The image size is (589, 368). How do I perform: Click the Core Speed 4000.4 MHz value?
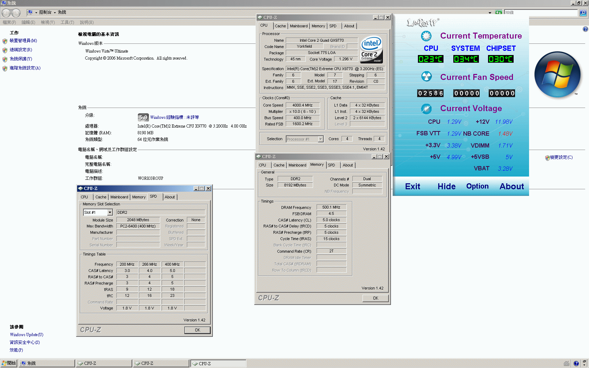coord(302,105)
